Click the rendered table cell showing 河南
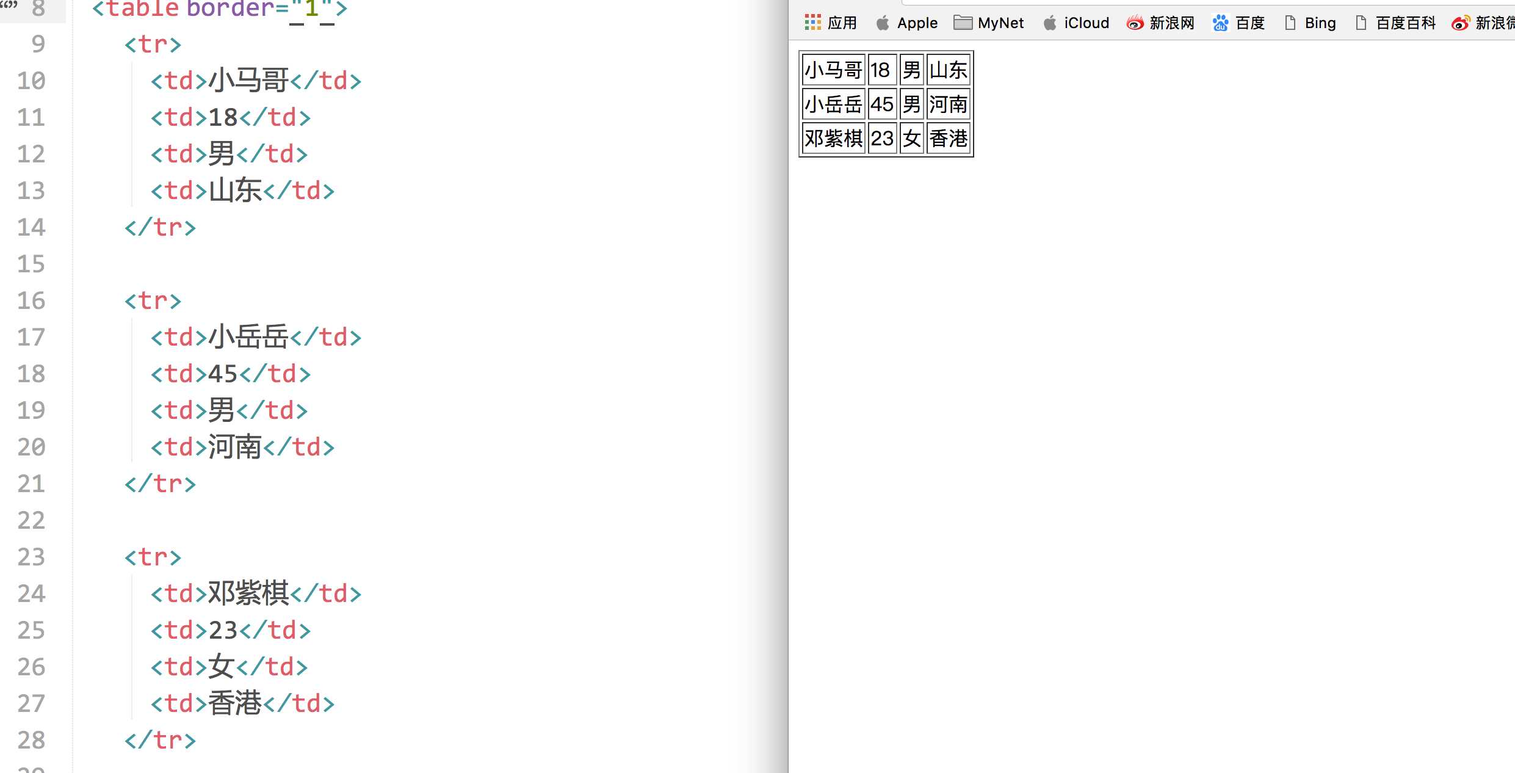 tap(947, 104)
